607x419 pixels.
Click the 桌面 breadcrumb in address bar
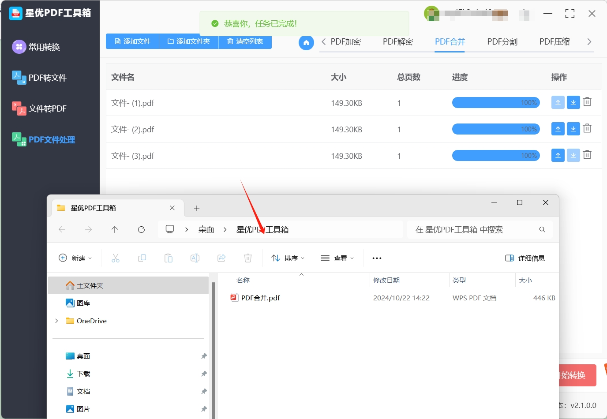pos(206,229)
